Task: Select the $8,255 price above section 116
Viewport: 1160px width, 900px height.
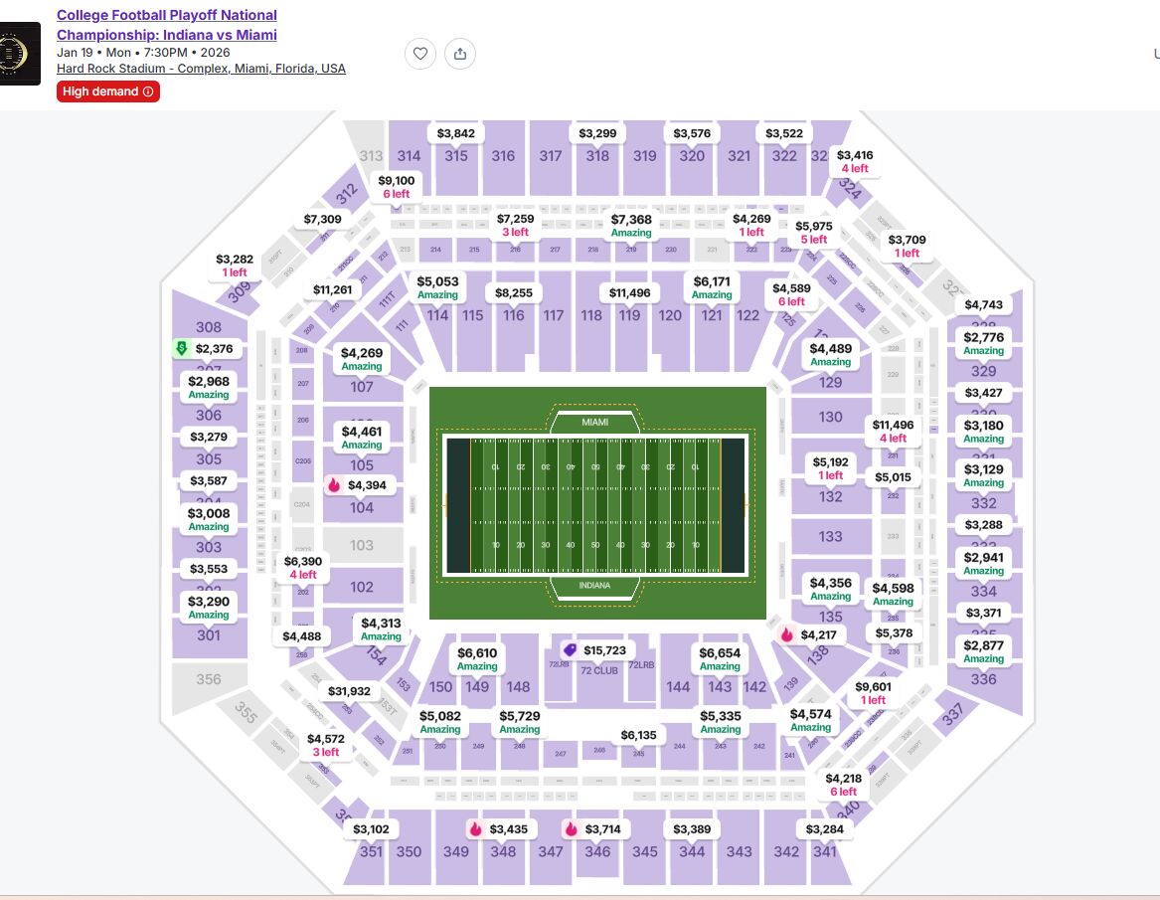Action: click(x=514, y=292)
